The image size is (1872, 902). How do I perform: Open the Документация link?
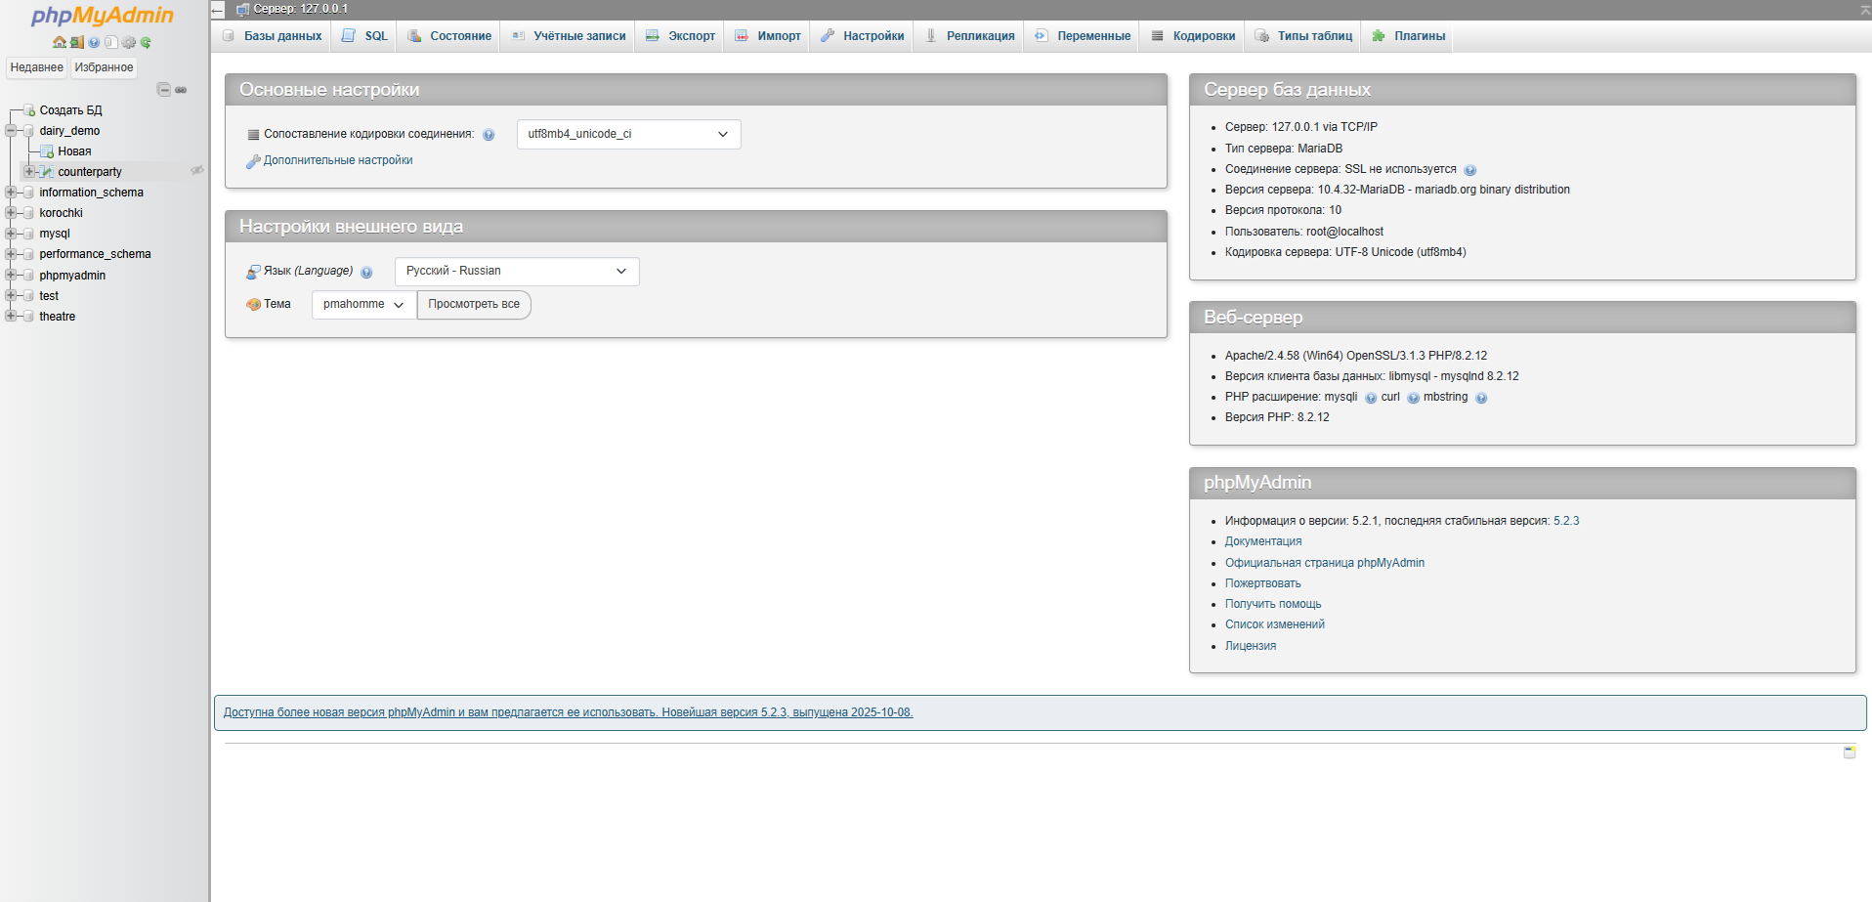[1262, 541]
